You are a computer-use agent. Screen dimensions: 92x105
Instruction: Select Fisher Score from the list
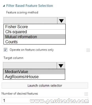coord(35,27)
